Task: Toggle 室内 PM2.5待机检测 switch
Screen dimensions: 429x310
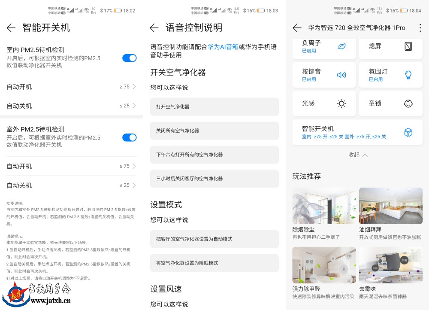Action: click(x=130, y=58)
